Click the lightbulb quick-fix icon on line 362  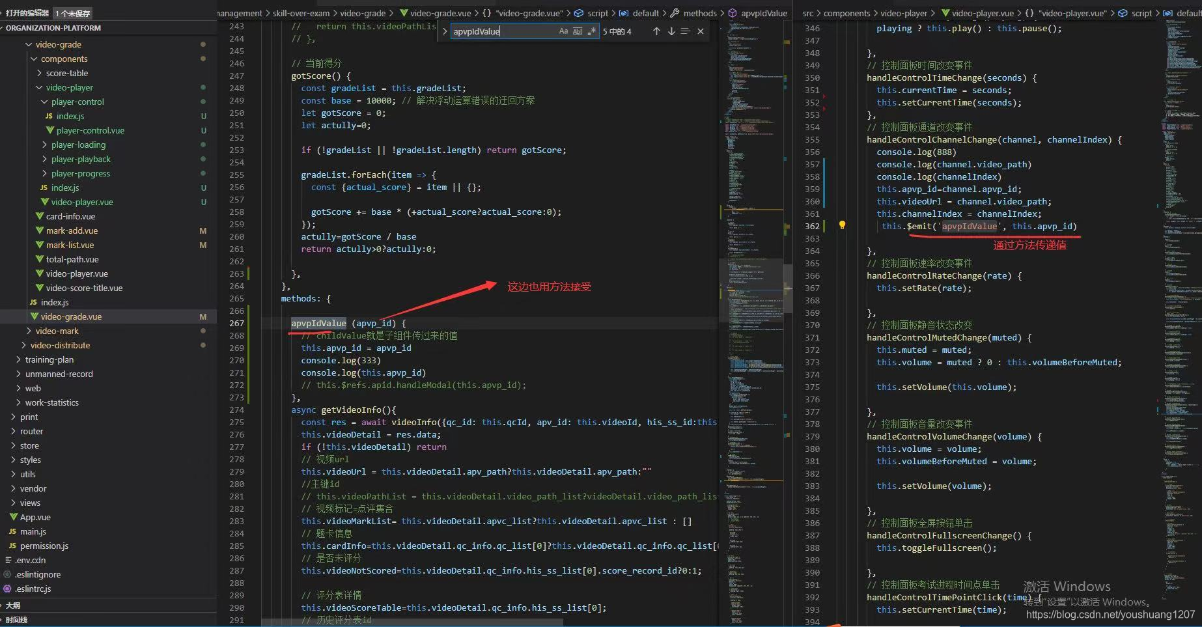[x=842, y=225]
